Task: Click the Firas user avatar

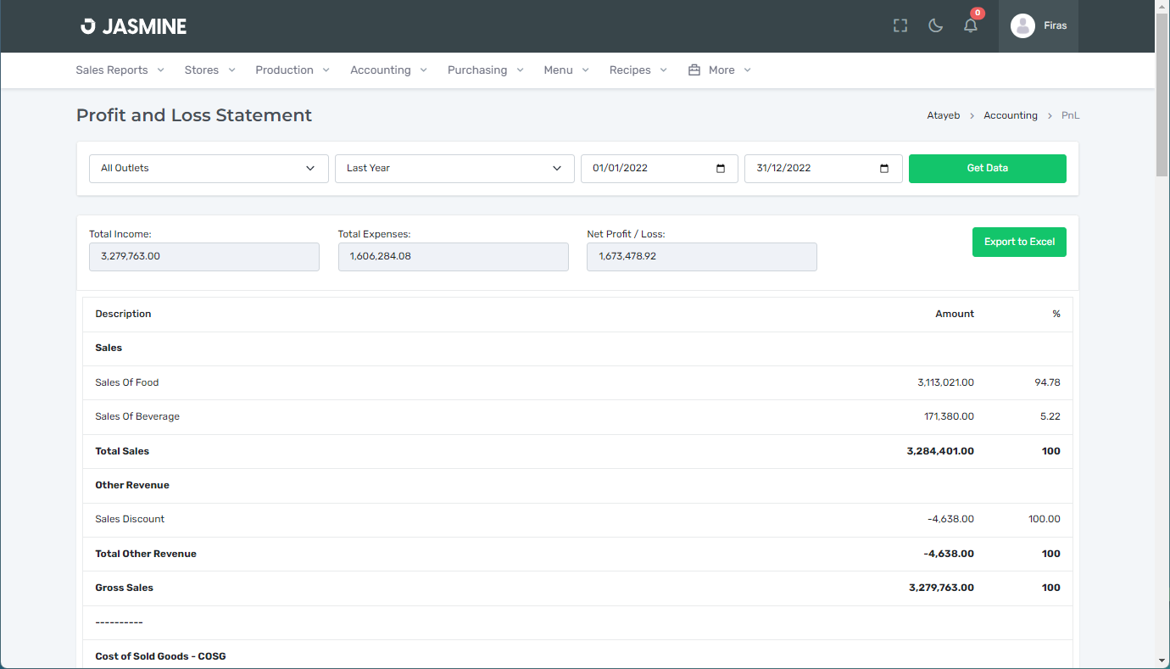Action: [1022, 26]
